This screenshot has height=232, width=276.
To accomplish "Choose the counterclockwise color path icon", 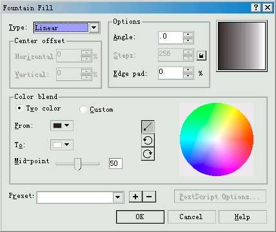I will click(x=148, y=140).
